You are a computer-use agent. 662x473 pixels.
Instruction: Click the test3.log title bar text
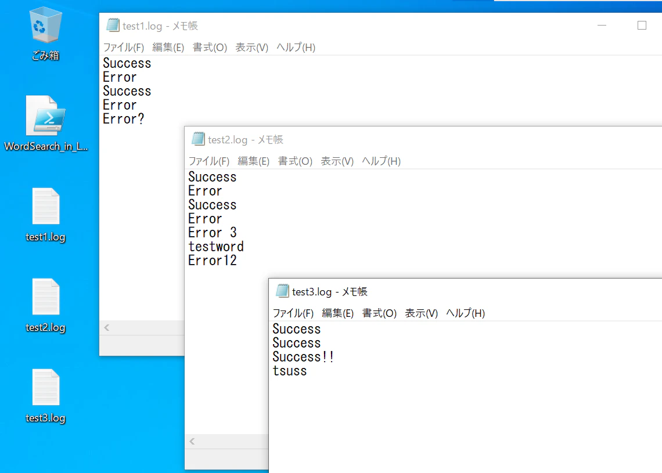[x=330, y=291]
